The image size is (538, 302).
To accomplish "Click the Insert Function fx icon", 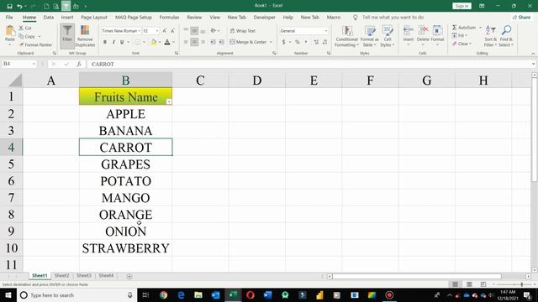I will pyautogui.click(x=79, y=64).
